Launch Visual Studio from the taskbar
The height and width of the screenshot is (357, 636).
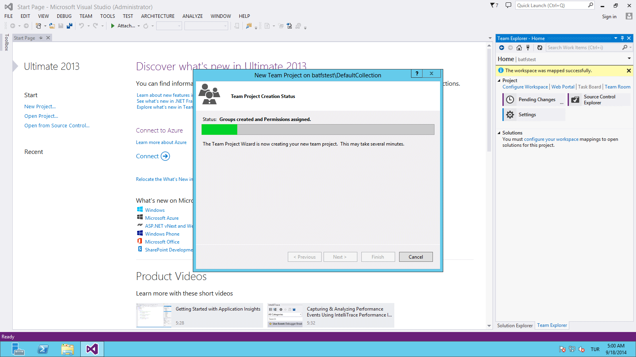(x=92, y=349)
